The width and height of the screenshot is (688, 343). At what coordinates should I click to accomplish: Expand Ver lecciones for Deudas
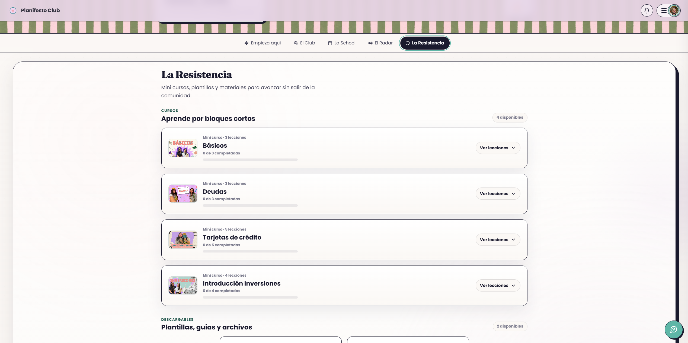pyautogui.click(x=498, y=194)
